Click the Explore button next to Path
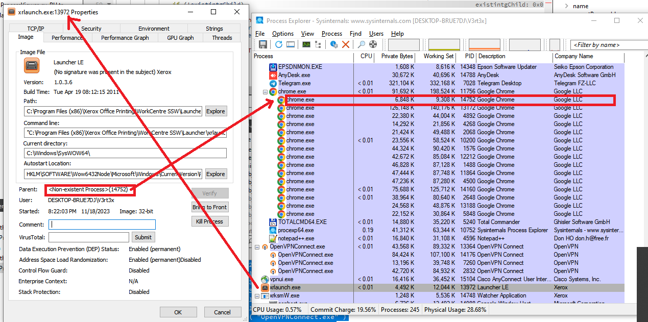The image size is (648, 322). [x=215, y=111]
